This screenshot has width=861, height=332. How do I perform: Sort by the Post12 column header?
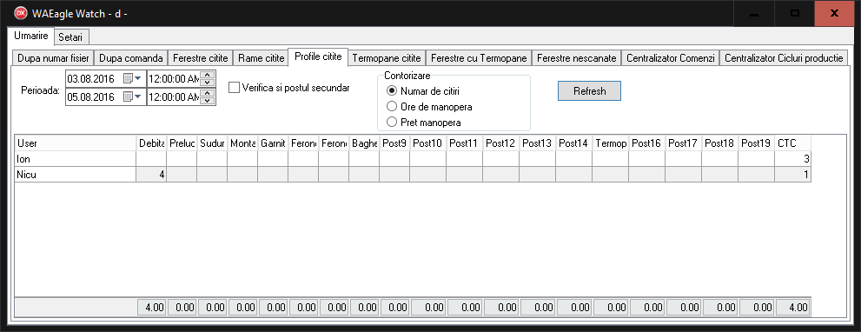tap(500, 143)
